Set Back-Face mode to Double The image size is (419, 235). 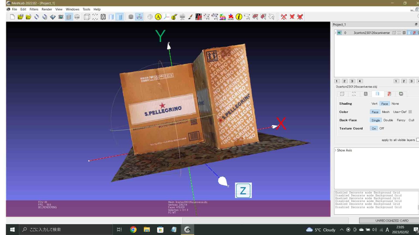tap(388, 120)
